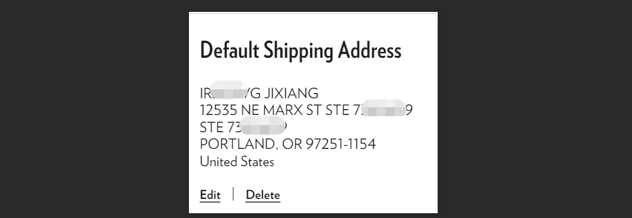Click the city name PORTLAND

point(239,144)
